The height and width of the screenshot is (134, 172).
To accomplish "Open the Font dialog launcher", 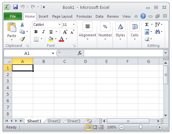I will (x=75, y=46).
